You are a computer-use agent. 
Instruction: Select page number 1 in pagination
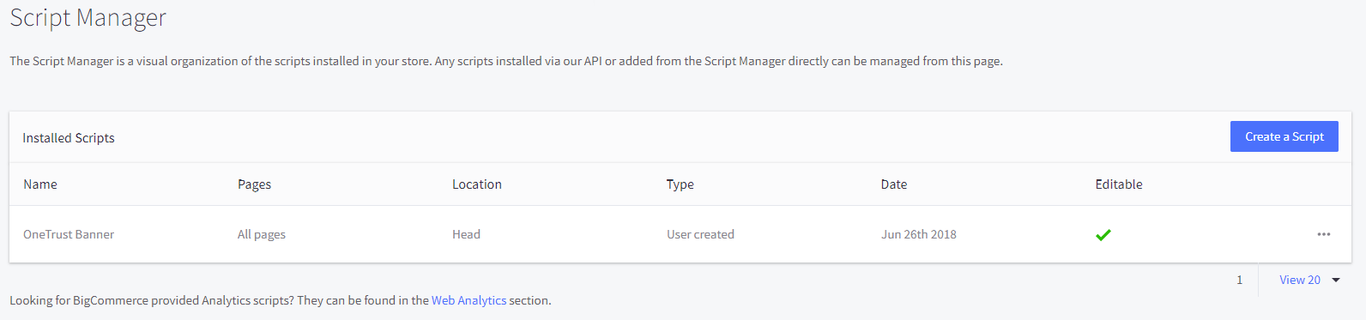[x=1239, y=280]
